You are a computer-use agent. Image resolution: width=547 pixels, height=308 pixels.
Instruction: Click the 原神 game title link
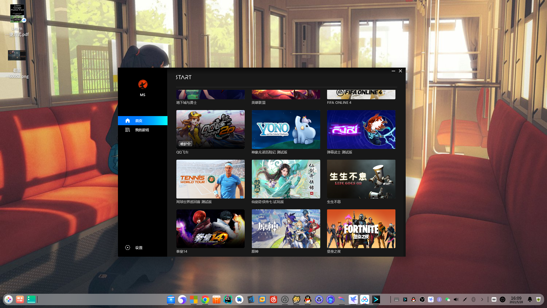[255, 252]
